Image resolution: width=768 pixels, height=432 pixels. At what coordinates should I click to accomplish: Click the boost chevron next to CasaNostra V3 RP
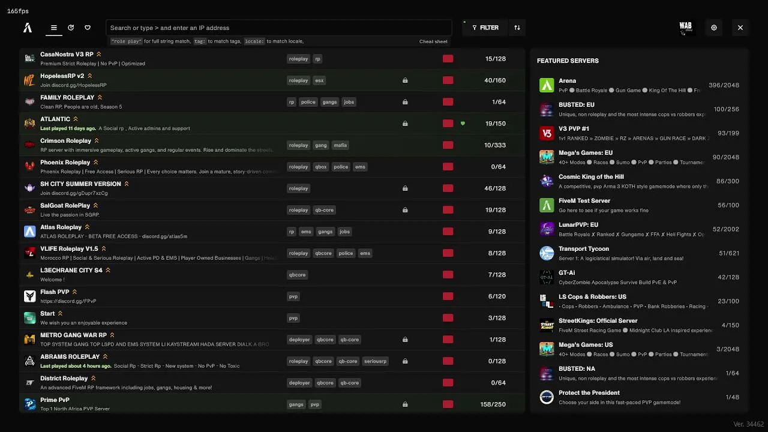[x=99, y=55]
